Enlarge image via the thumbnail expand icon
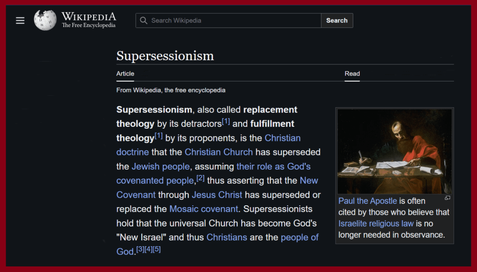 tap(447, 198)
